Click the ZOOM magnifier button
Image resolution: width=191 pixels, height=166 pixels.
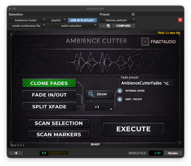point(99,94)
